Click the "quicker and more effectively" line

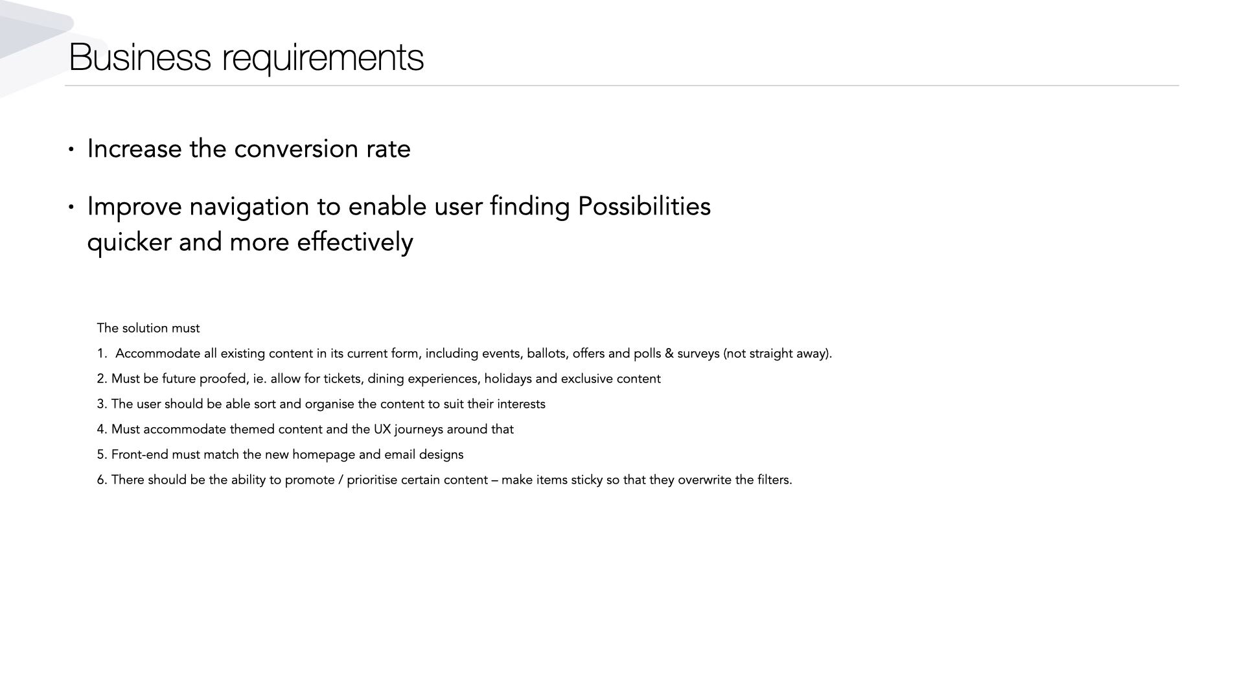(x=250, y=242)
